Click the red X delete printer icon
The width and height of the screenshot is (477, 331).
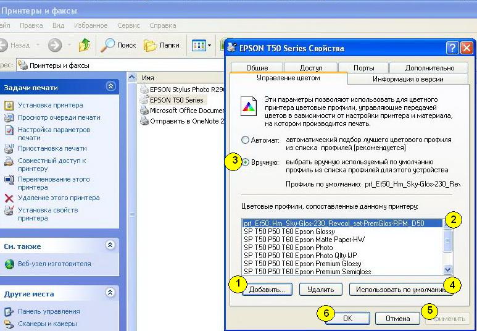coord(9,199)
